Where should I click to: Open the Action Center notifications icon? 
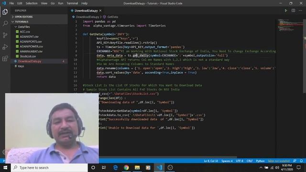[x=298, y=168]
